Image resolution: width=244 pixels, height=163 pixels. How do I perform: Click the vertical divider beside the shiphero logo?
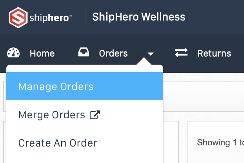86,16
